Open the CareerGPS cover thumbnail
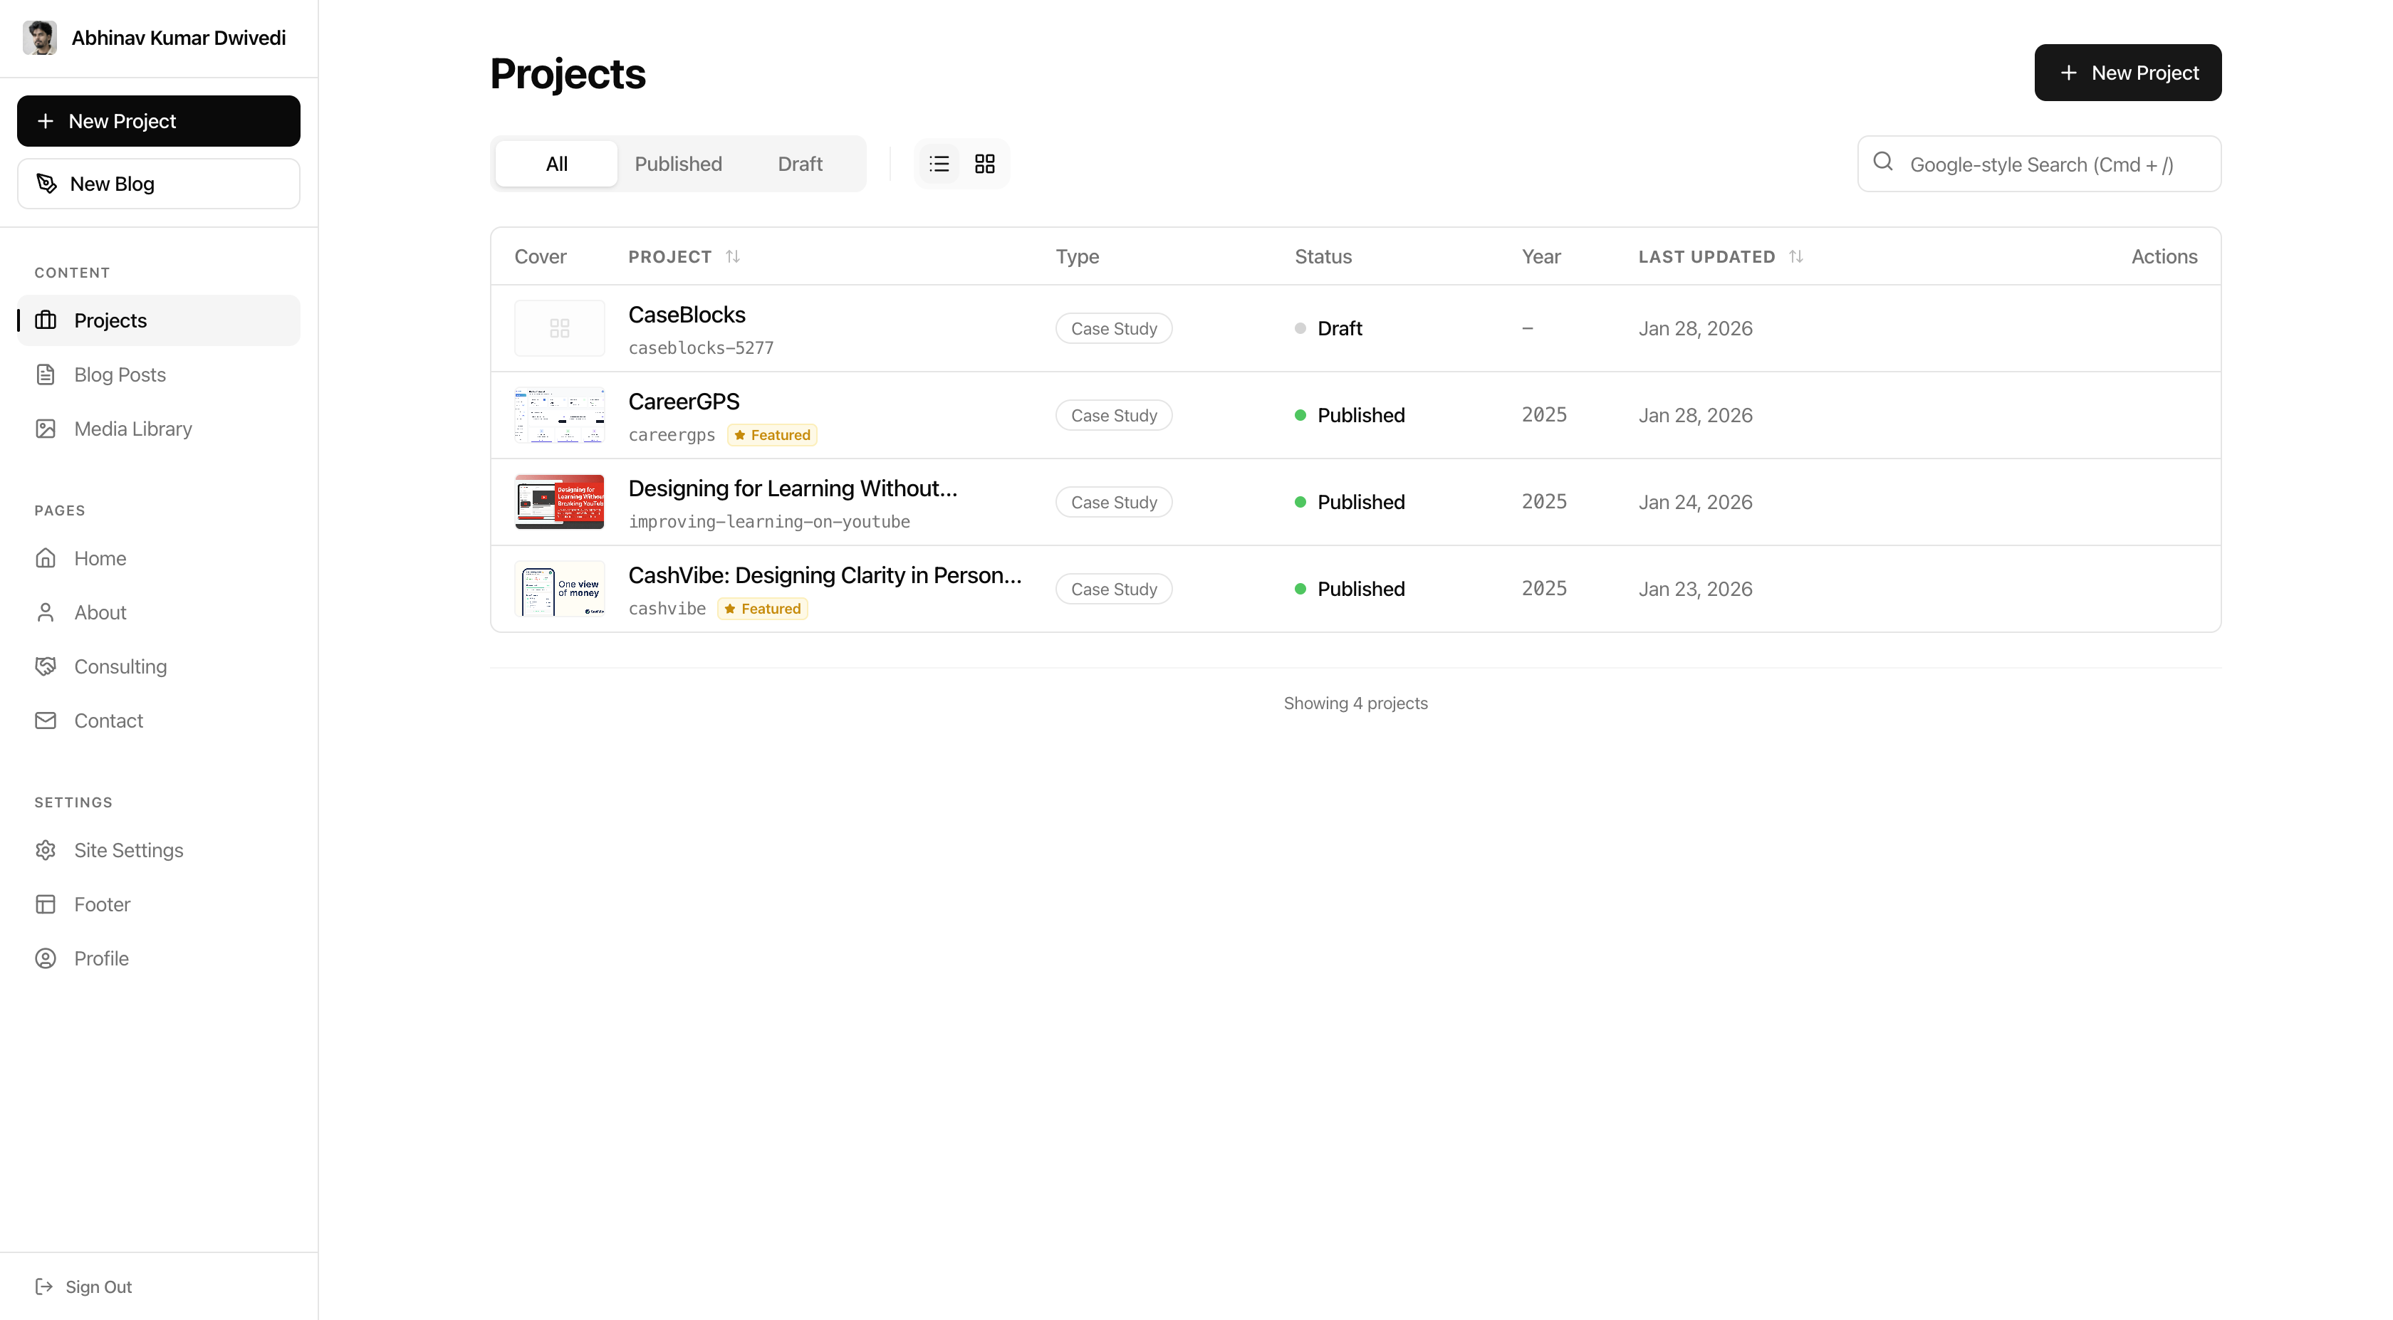The width and height of the screenshot is (2393, 1320). (x=559, y=415)
